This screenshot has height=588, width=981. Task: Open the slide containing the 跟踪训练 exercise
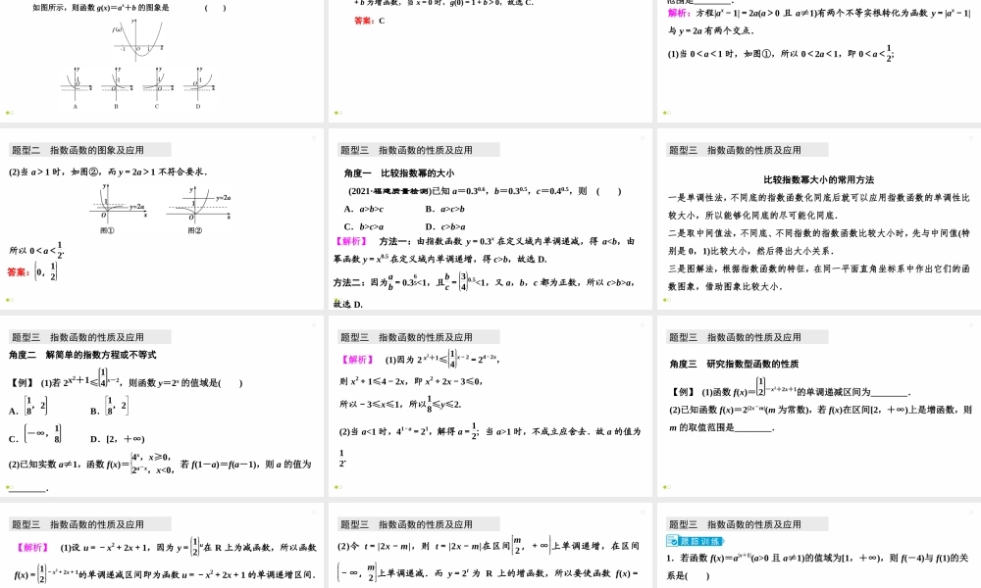819,546
